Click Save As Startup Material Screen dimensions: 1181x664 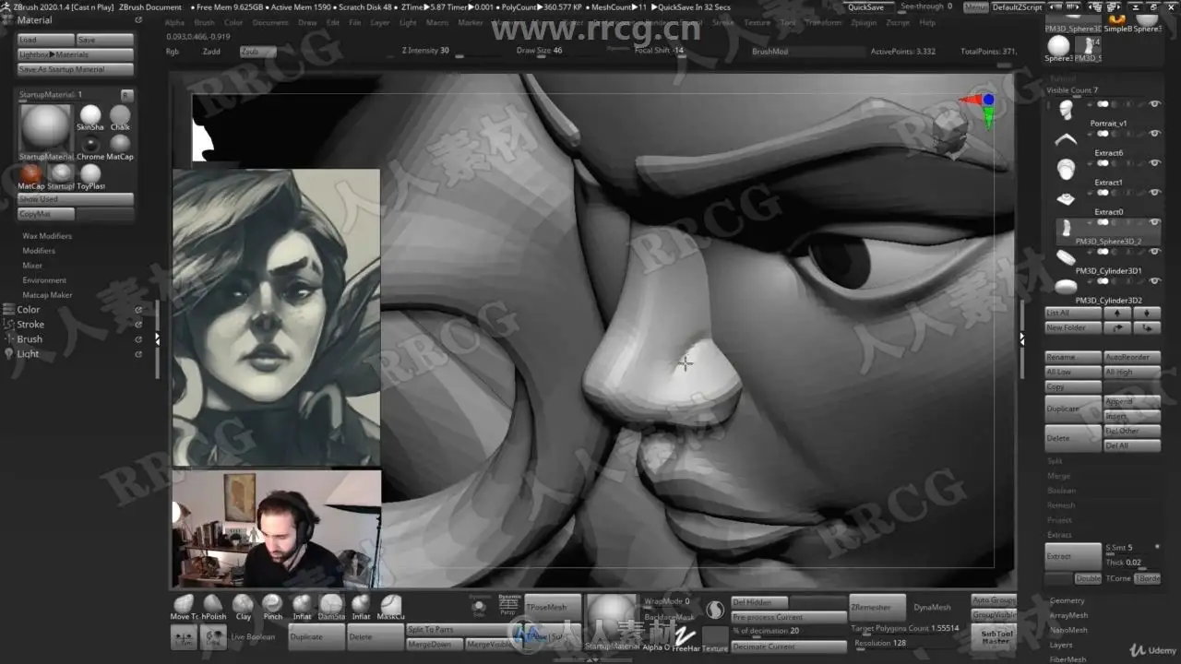(x=76, y=69)
